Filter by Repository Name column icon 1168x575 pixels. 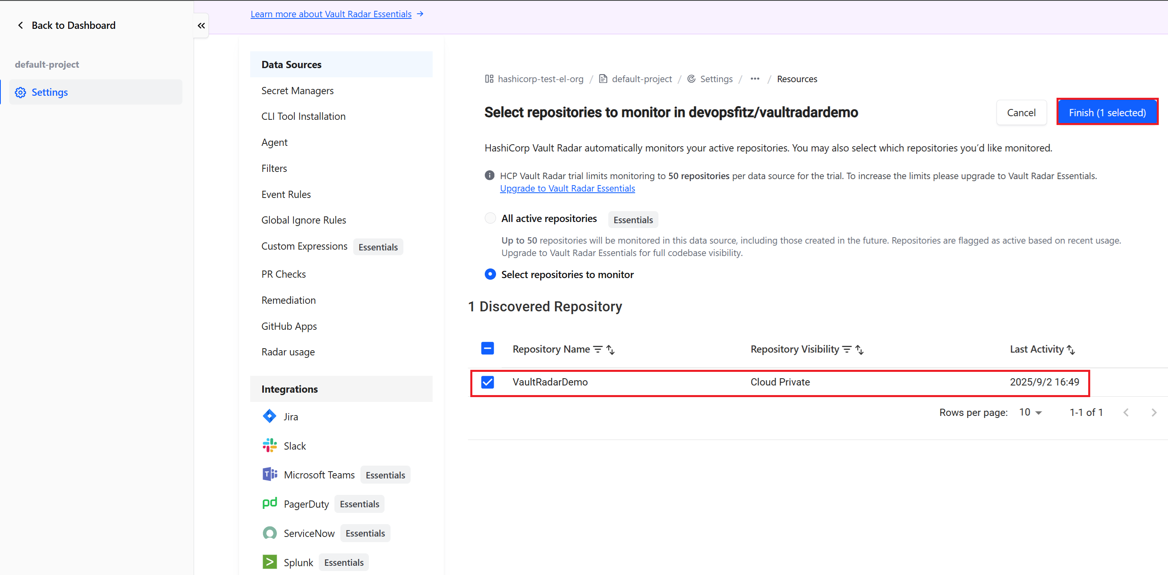(x=597, y=349)
